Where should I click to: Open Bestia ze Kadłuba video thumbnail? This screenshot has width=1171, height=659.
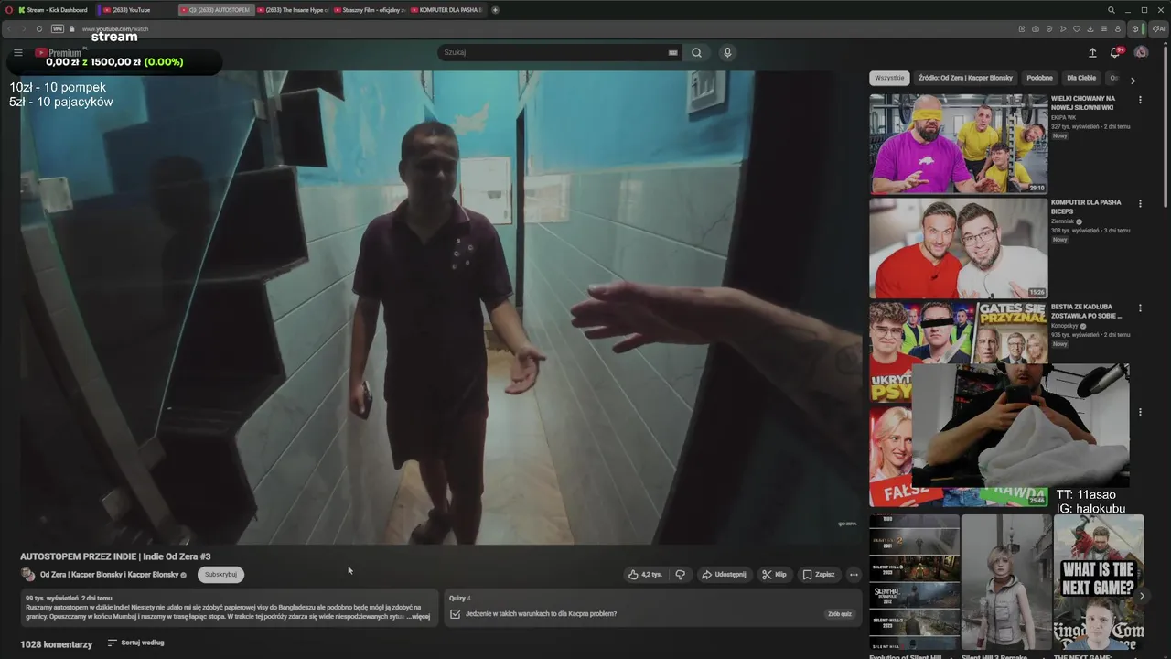pyautogui.click(x=958, y=351)
